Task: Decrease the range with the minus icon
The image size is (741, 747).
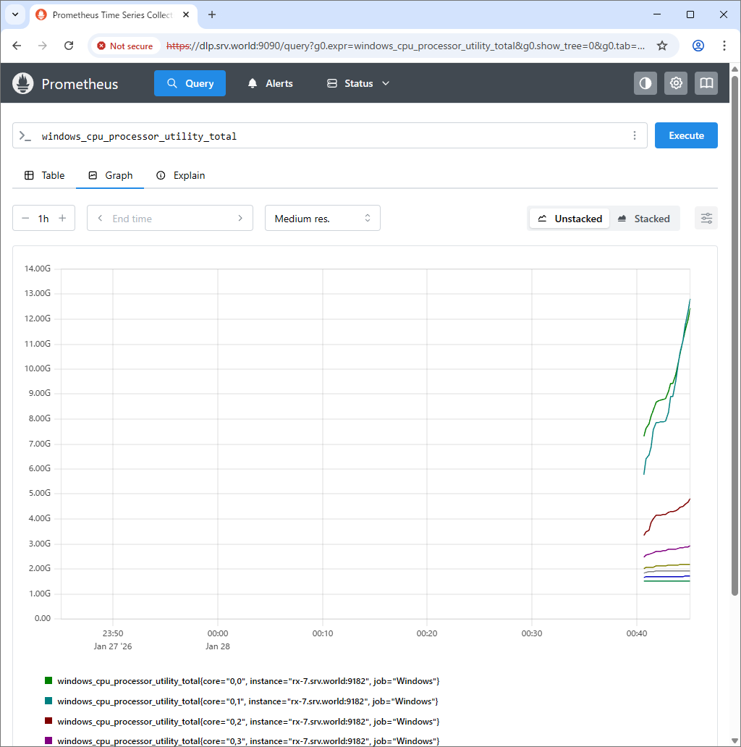Action: pyautogui.click(x=25, y=218)
